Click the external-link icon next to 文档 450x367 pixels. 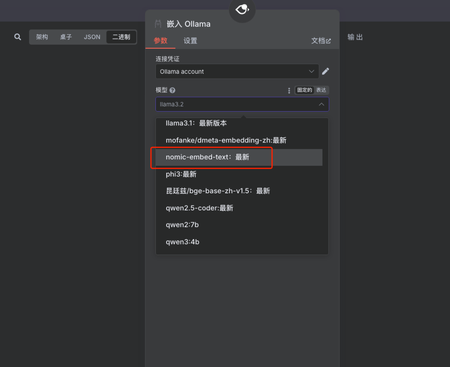(x=330, y=41)
